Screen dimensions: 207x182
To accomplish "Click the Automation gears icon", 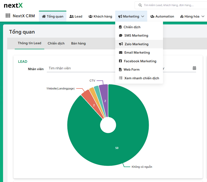I will [152, 16].
